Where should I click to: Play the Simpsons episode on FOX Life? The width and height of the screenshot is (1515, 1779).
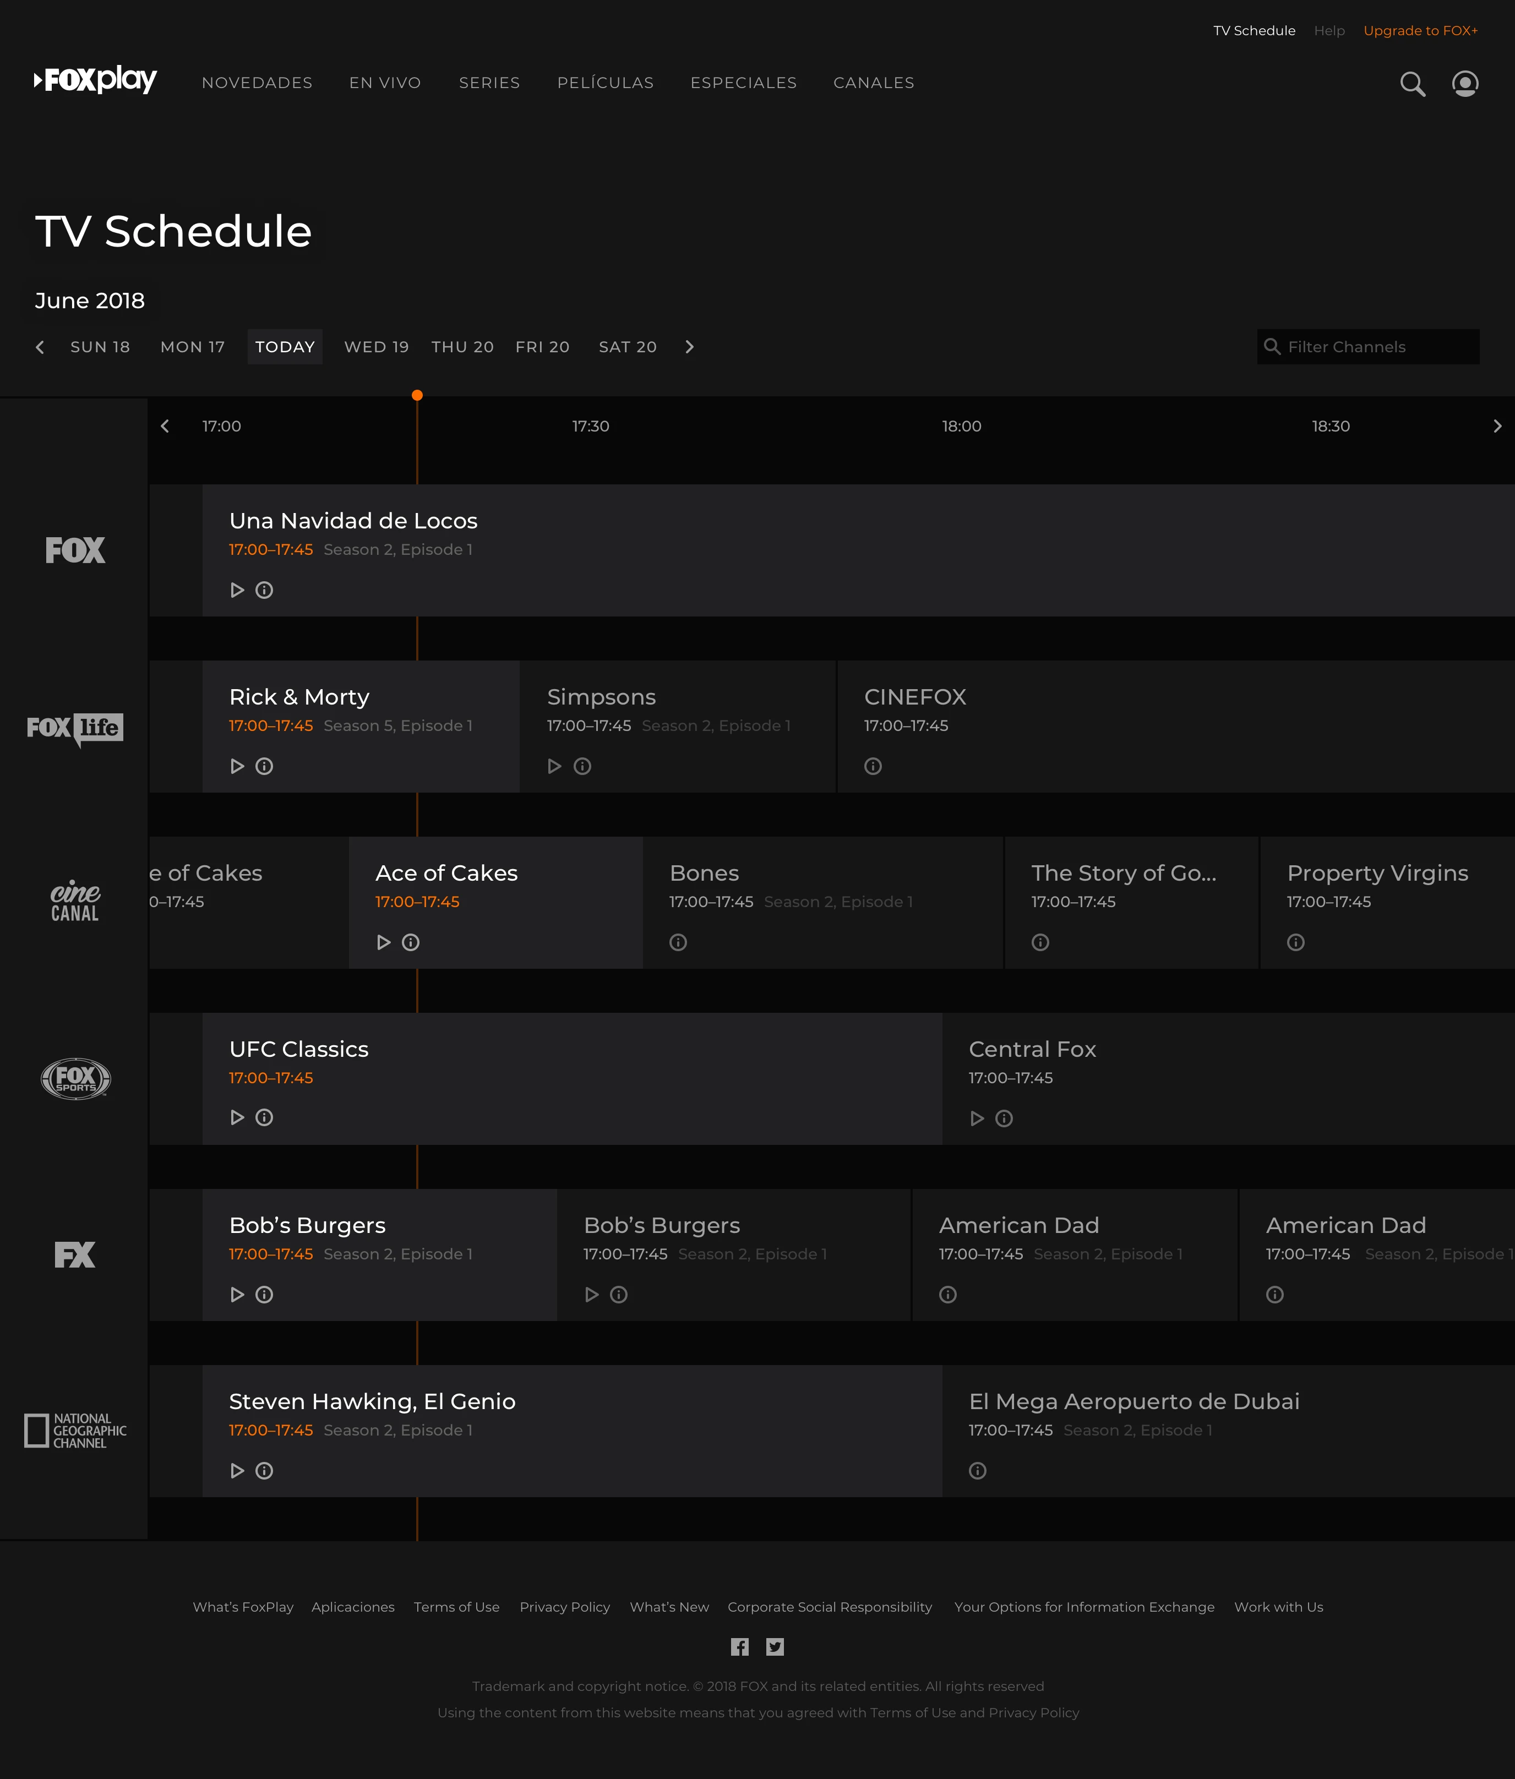click(x=554, y=766)
